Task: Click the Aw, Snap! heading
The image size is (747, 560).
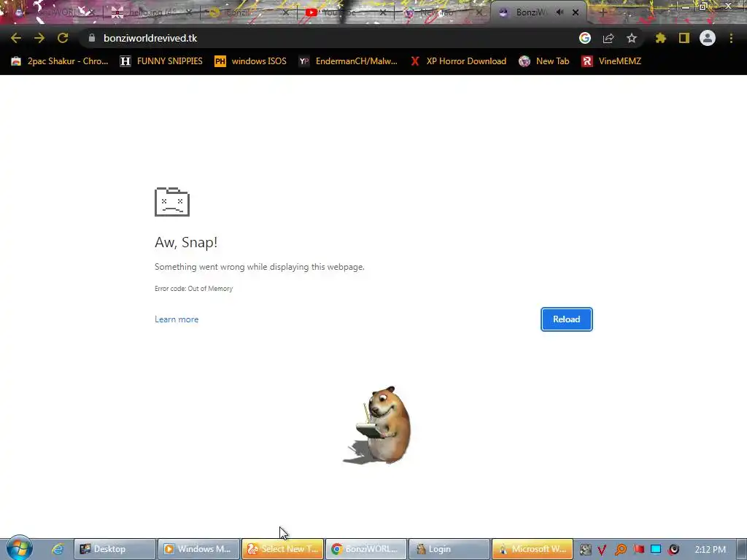Action: [x=186, y=242]
